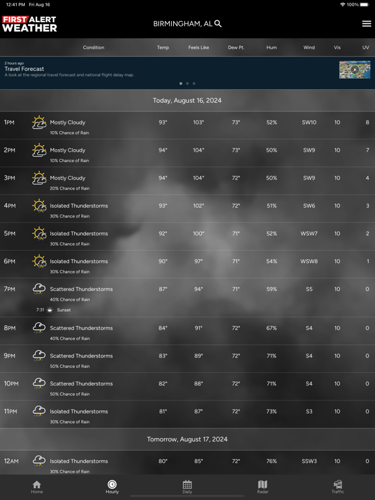Select the Hourly tab
Viewport: 375px width, 500px height.
coord(112,487)
